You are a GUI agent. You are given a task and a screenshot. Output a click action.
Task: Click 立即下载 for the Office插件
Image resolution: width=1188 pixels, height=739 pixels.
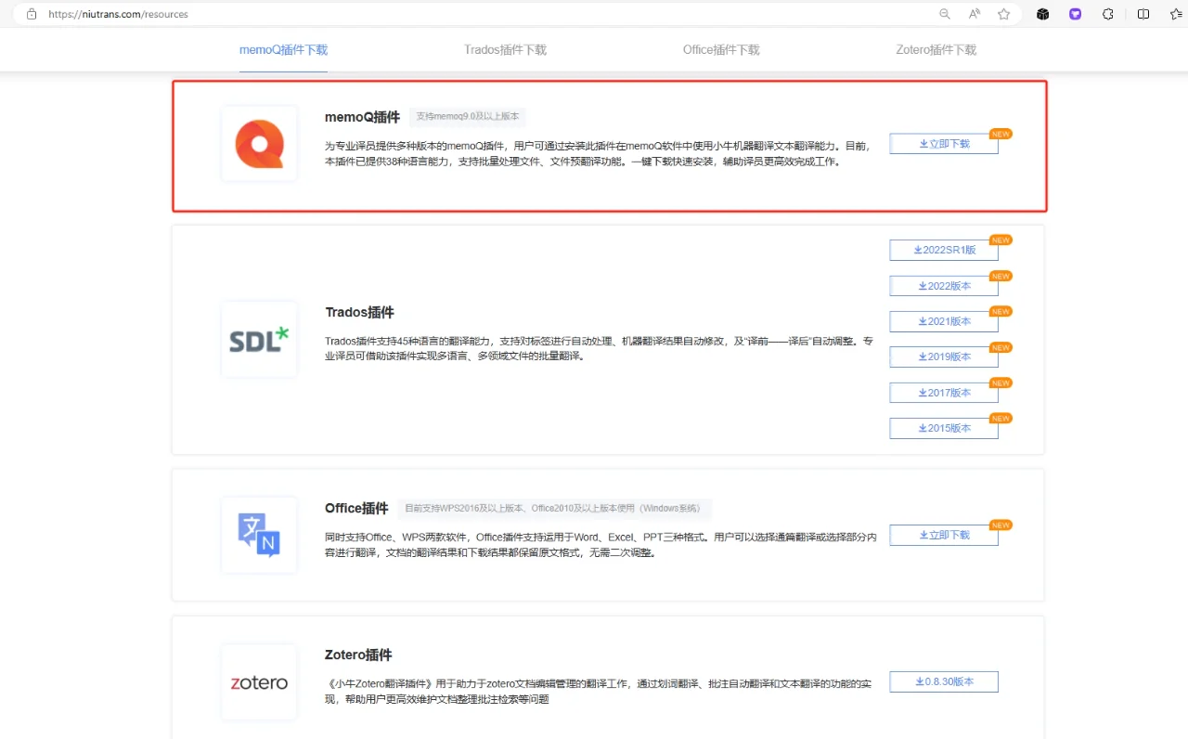tap(944, 535)
